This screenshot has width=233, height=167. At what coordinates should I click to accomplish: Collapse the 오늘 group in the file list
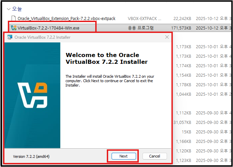pos(9,9)
